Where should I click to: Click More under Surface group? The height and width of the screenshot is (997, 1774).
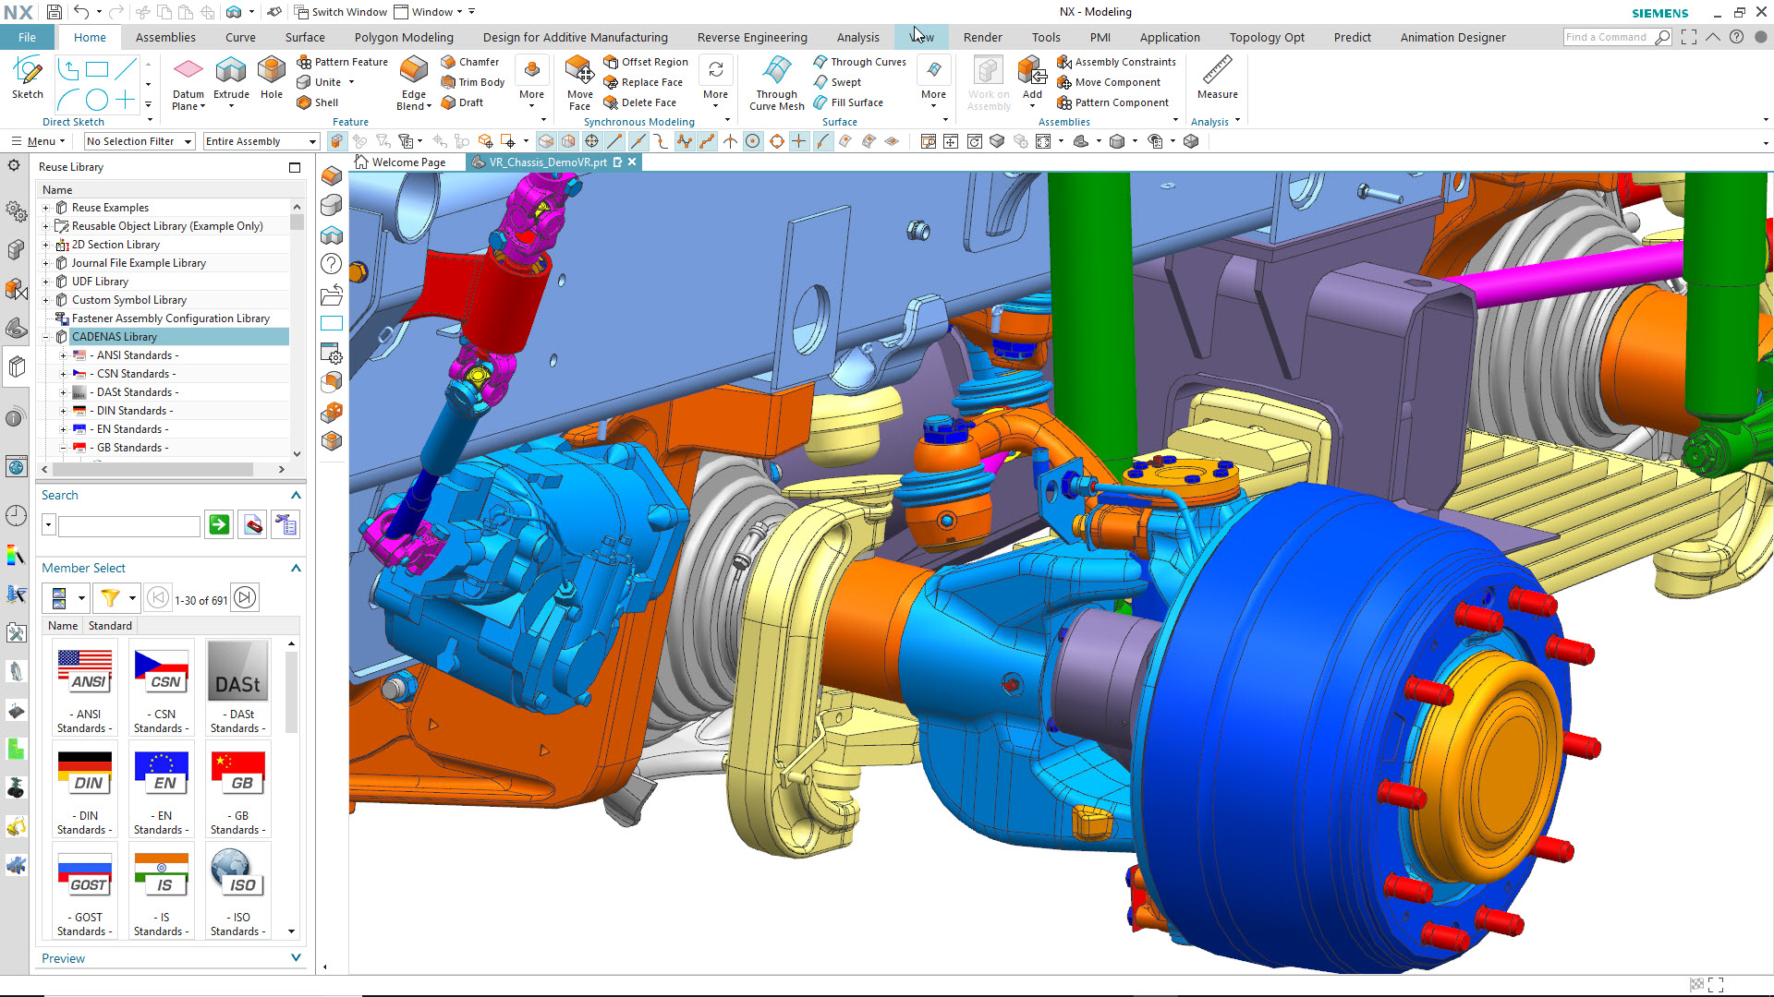point(933,83)
